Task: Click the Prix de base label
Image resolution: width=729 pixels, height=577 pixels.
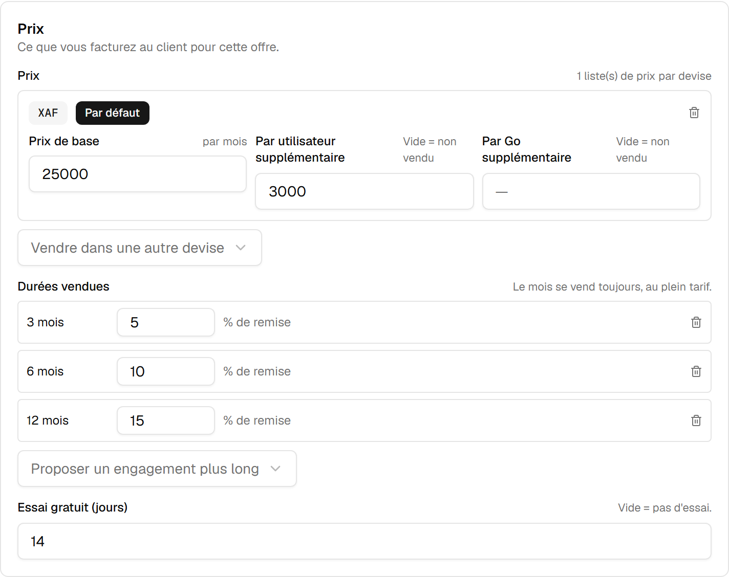Action: pyautogui.click(x=64, y=141)
